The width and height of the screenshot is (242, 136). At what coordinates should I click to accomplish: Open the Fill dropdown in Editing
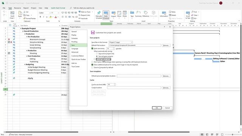[x=197, y=19]
